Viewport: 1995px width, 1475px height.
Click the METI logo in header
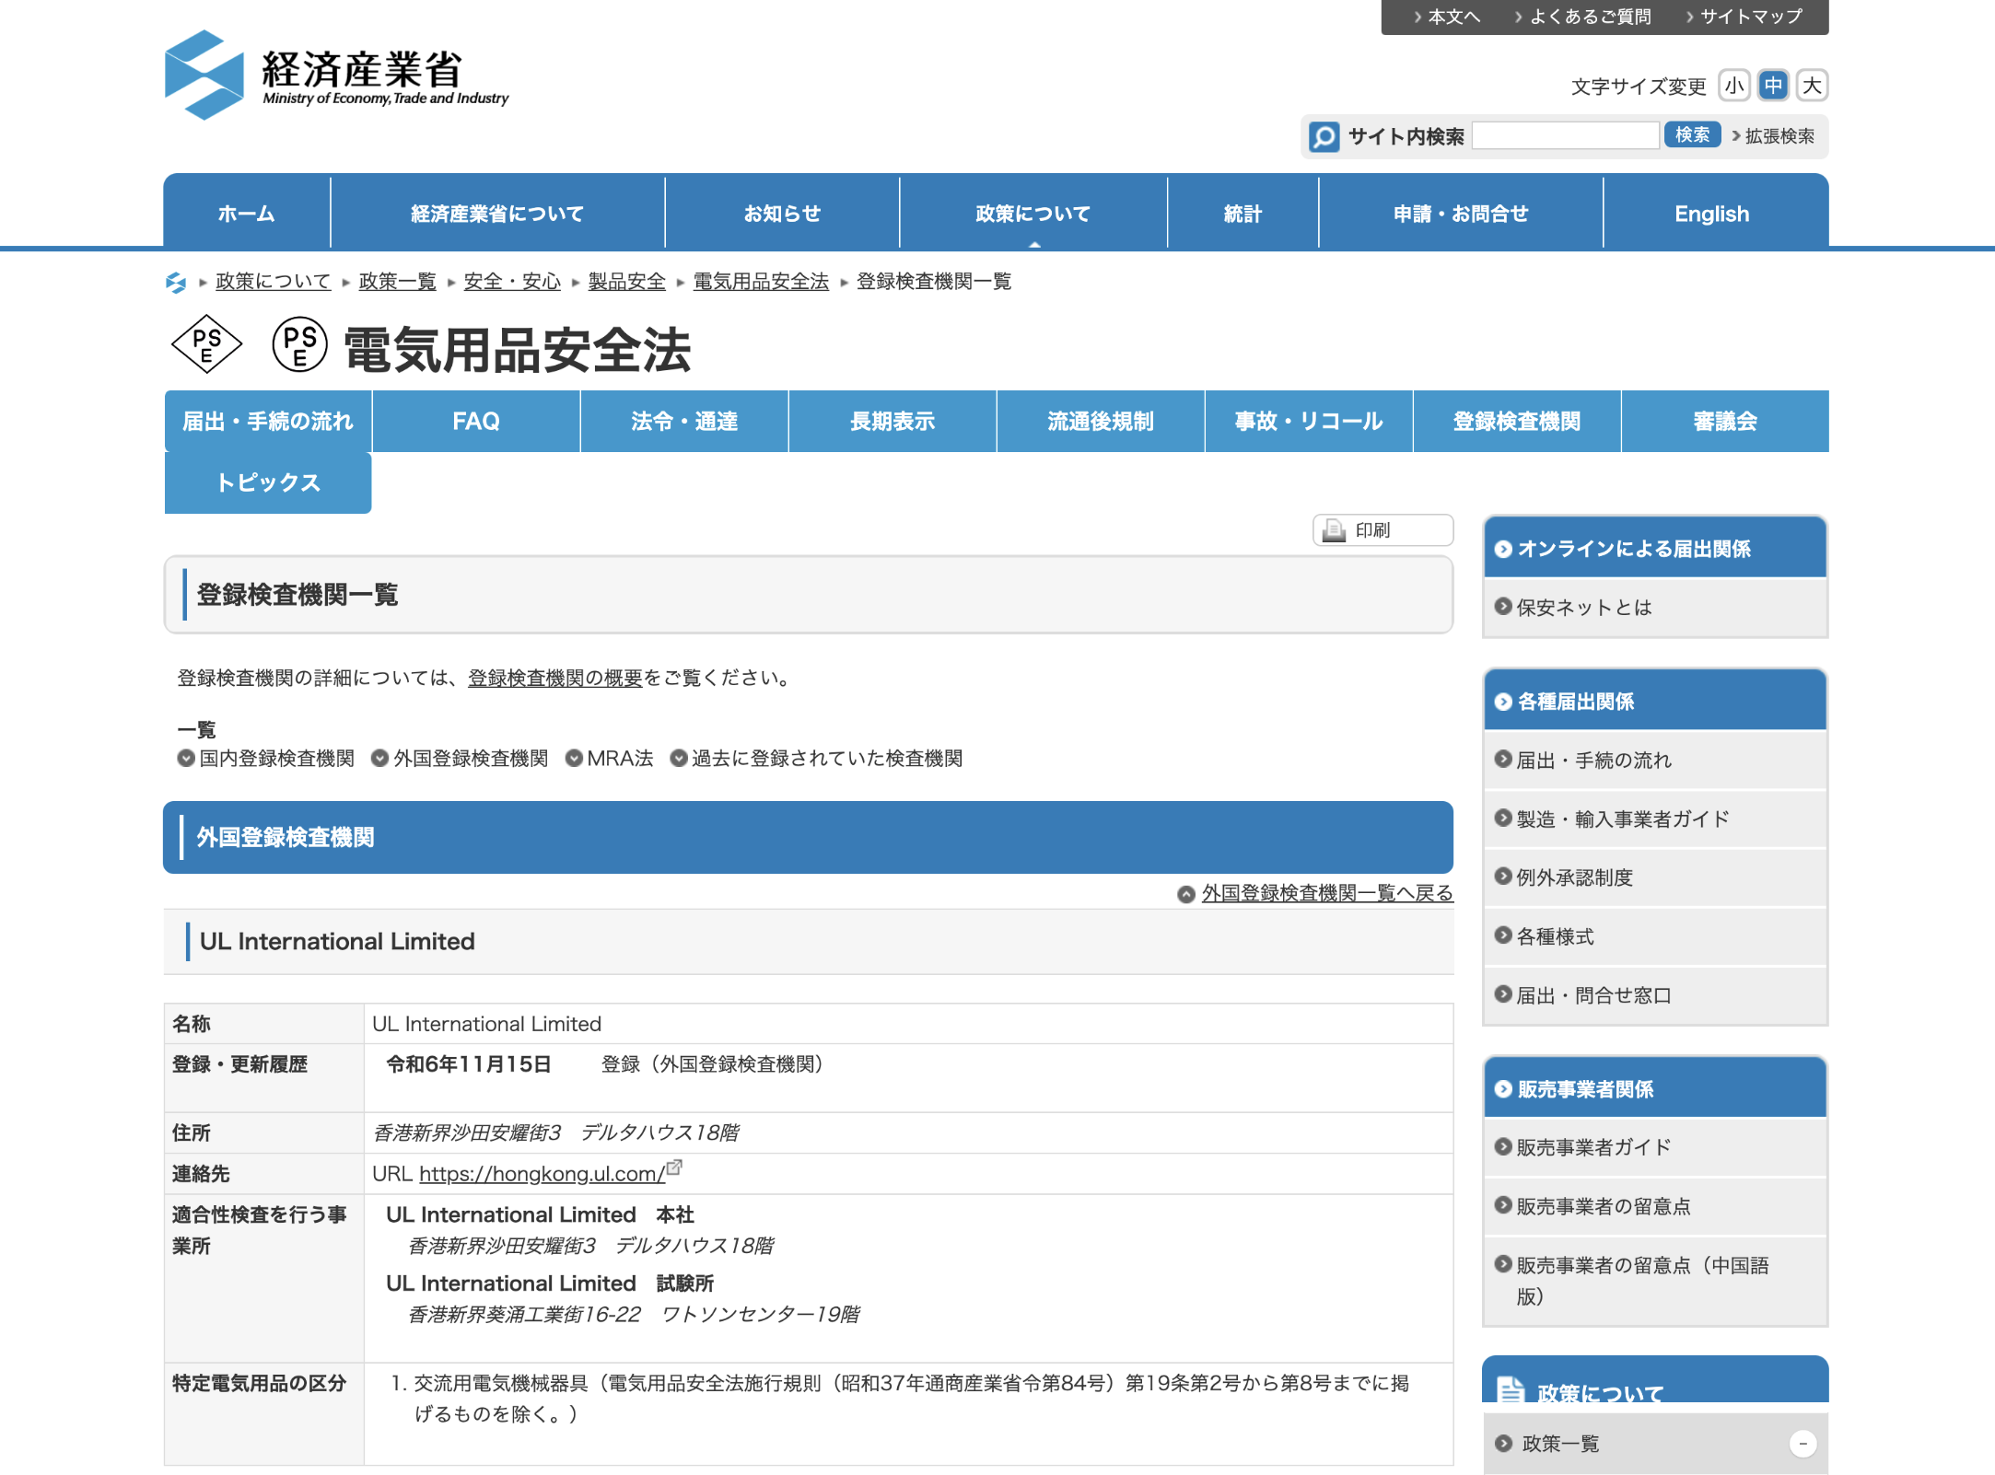pyautogui.click(x=336, y=75)
